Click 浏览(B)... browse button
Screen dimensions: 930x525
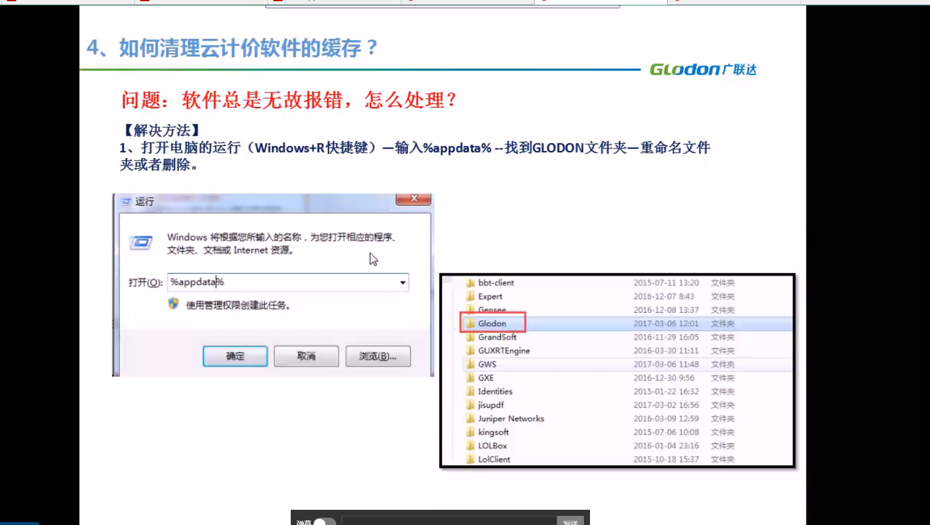(378, 356)
